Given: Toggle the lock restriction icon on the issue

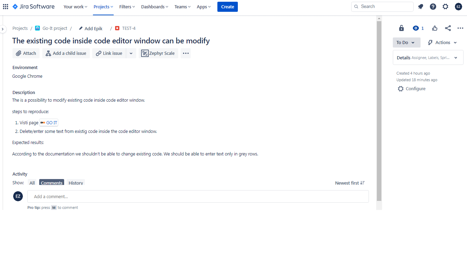Looking at the screenshot, I should [401, 28].
